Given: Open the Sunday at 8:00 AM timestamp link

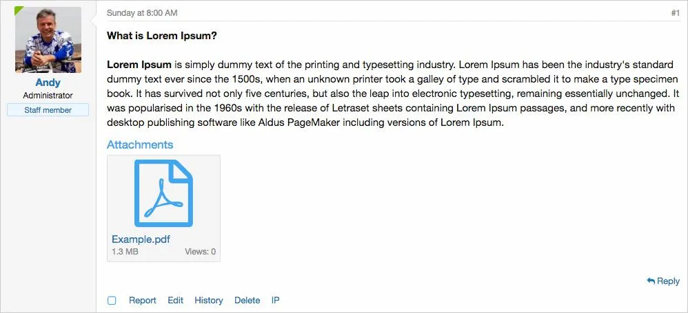Looking at the screenshot, I should click(x=142, y=13).
